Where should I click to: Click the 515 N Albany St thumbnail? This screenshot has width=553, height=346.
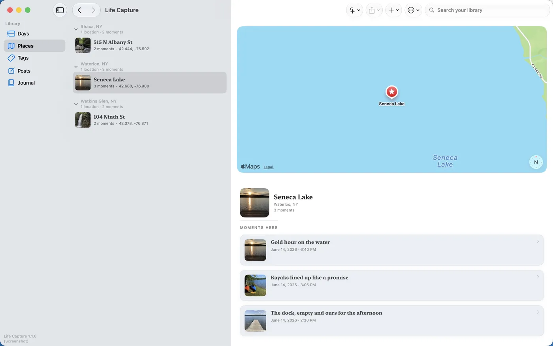(83, 45)
